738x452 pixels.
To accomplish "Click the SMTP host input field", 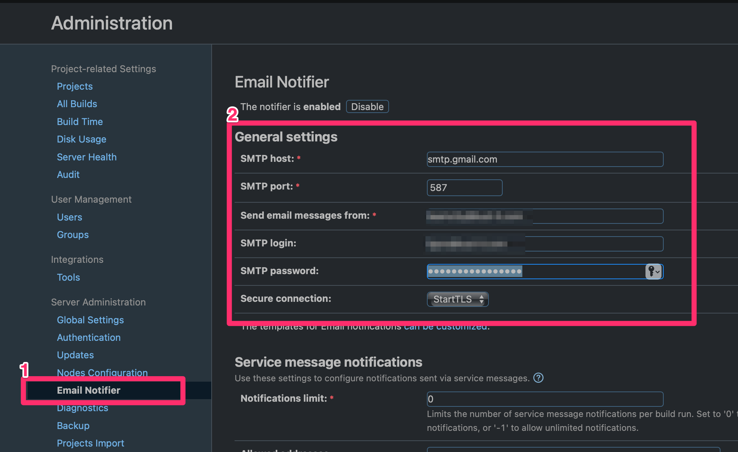I will pos(545,159).
